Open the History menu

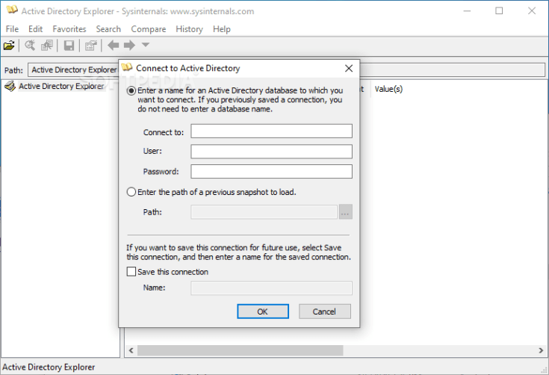[189, 29]
